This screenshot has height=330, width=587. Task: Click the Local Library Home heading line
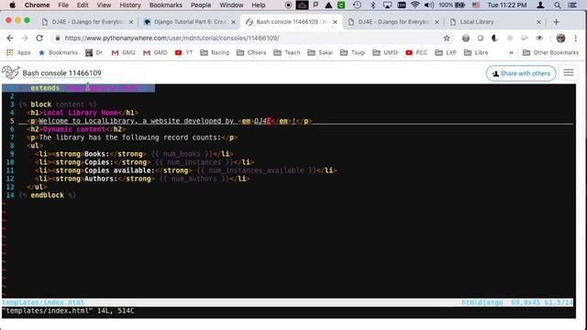(83, 113)
